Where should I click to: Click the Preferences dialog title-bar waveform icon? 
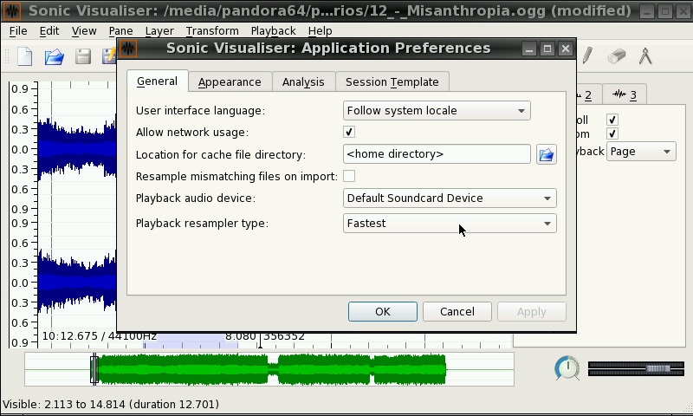click(128, 49)
